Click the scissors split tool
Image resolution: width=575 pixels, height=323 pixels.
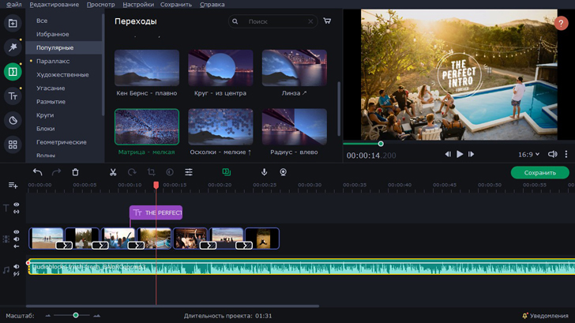(x=113, y=172)
